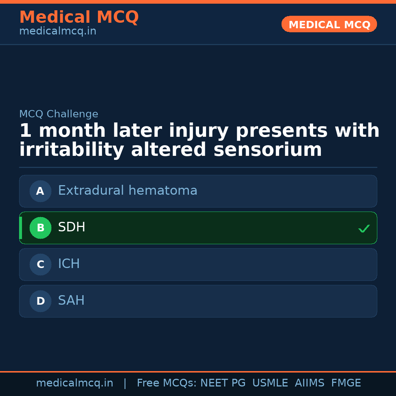Click the circular A option marker
396x396 pixels.
(x=40, y=191)
